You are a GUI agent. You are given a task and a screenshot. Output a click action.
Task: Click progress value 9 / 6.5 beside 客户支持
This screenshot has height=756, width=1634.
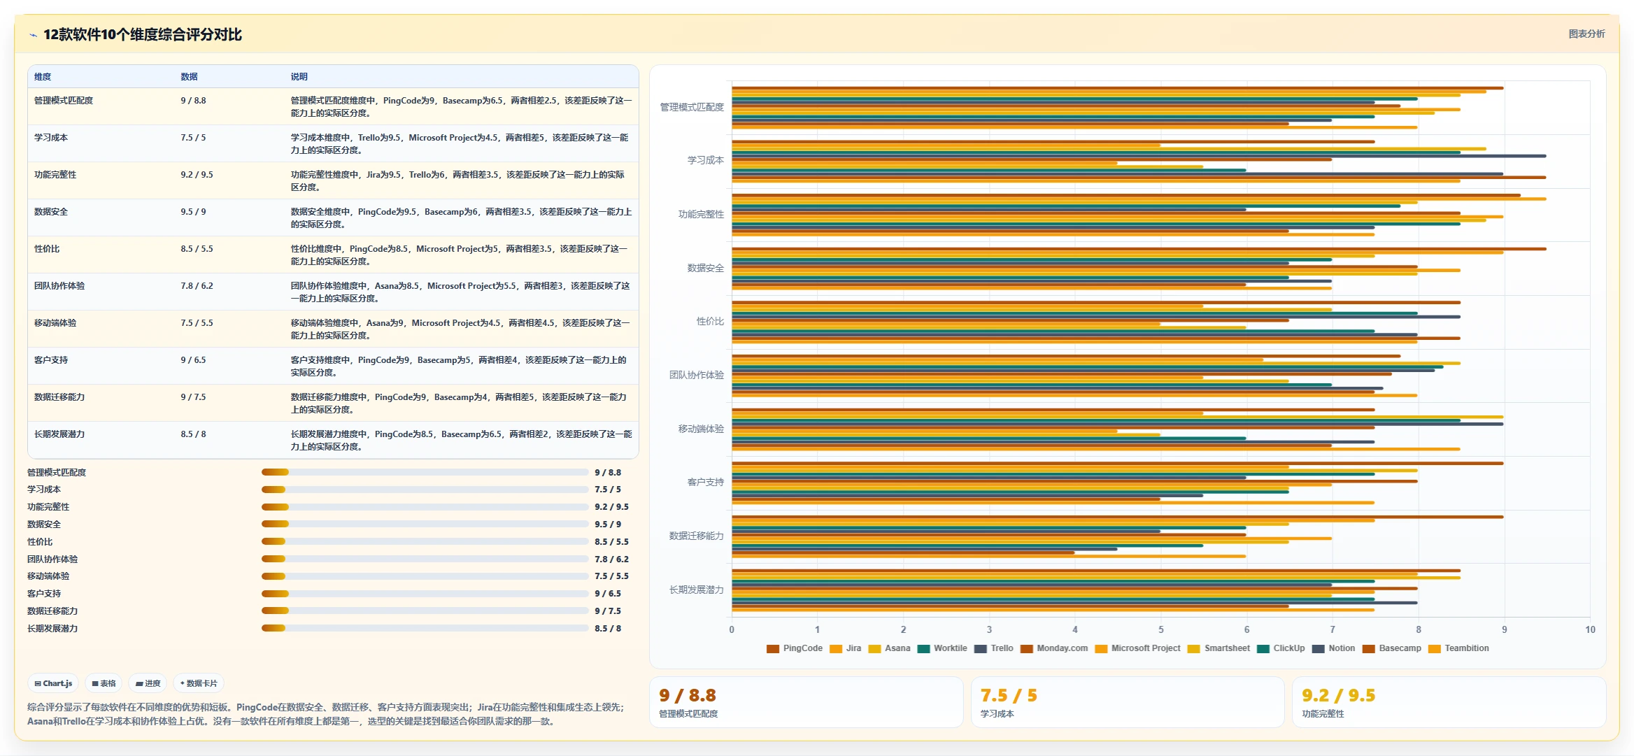(x=608, y=594)
